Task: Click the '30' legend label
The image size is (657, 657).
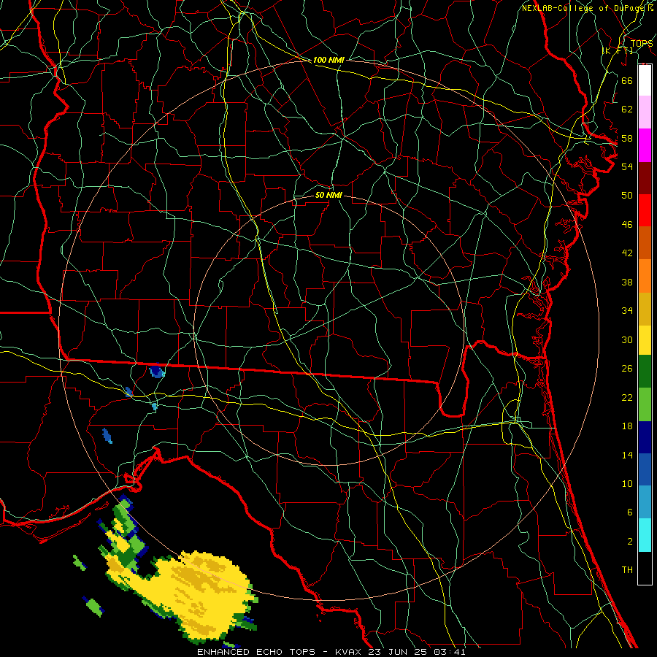Action: point(627,339)
